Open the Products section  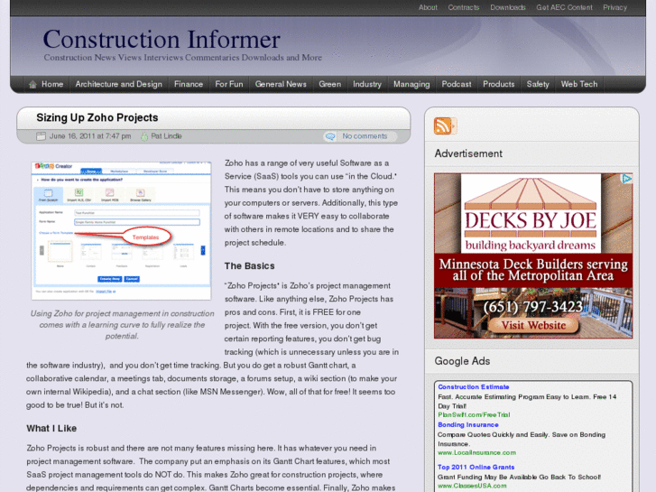coord(499,84)
